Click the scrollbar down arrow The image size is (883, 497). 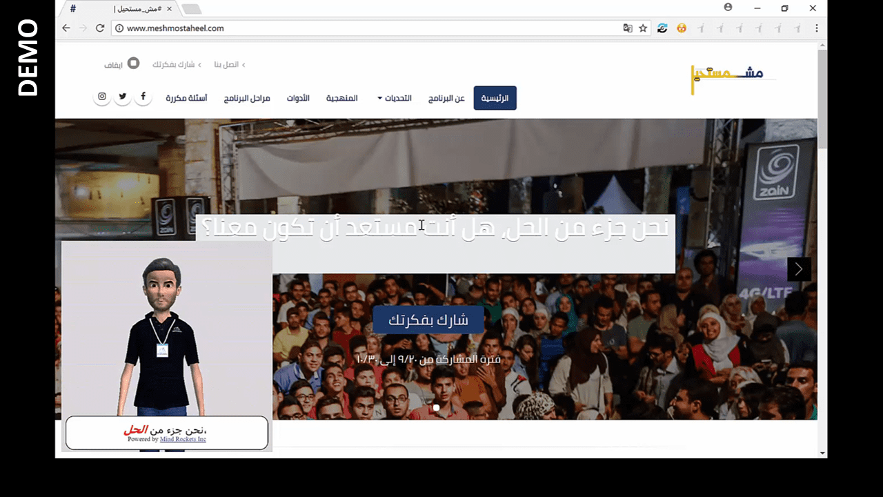click(x=822, y=453)
